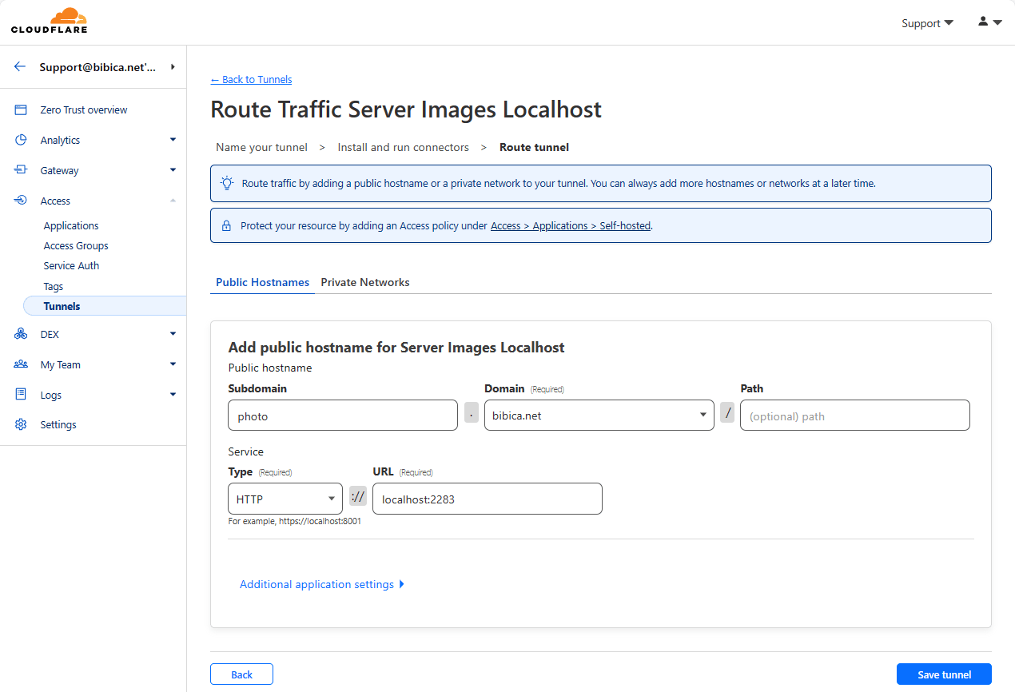Image resolution: width=1015 pixels, height=692 pixels.
Task: Expand the Logs sidebar section
Action: point(173,395)
